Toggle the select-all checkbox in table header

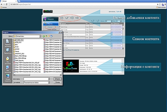click(x=60, y=23)
